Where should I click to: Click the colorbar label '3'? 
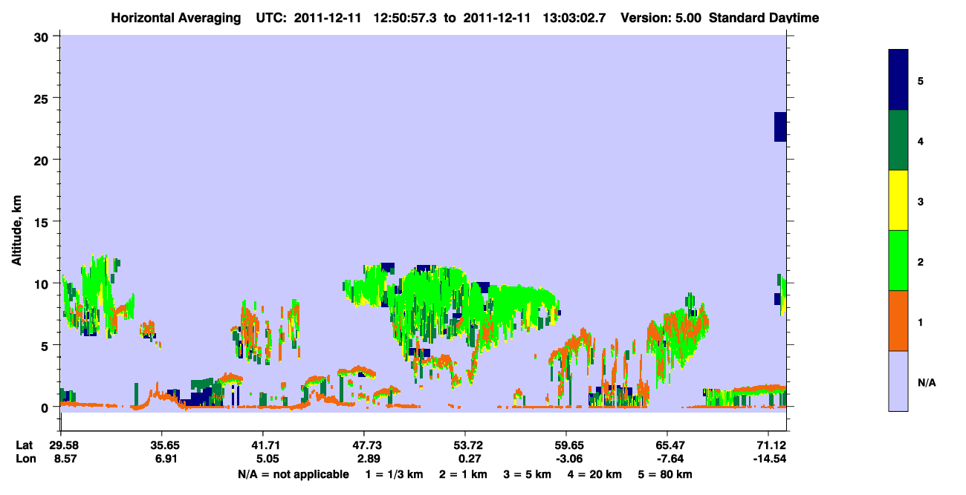[x=920, y=201]
